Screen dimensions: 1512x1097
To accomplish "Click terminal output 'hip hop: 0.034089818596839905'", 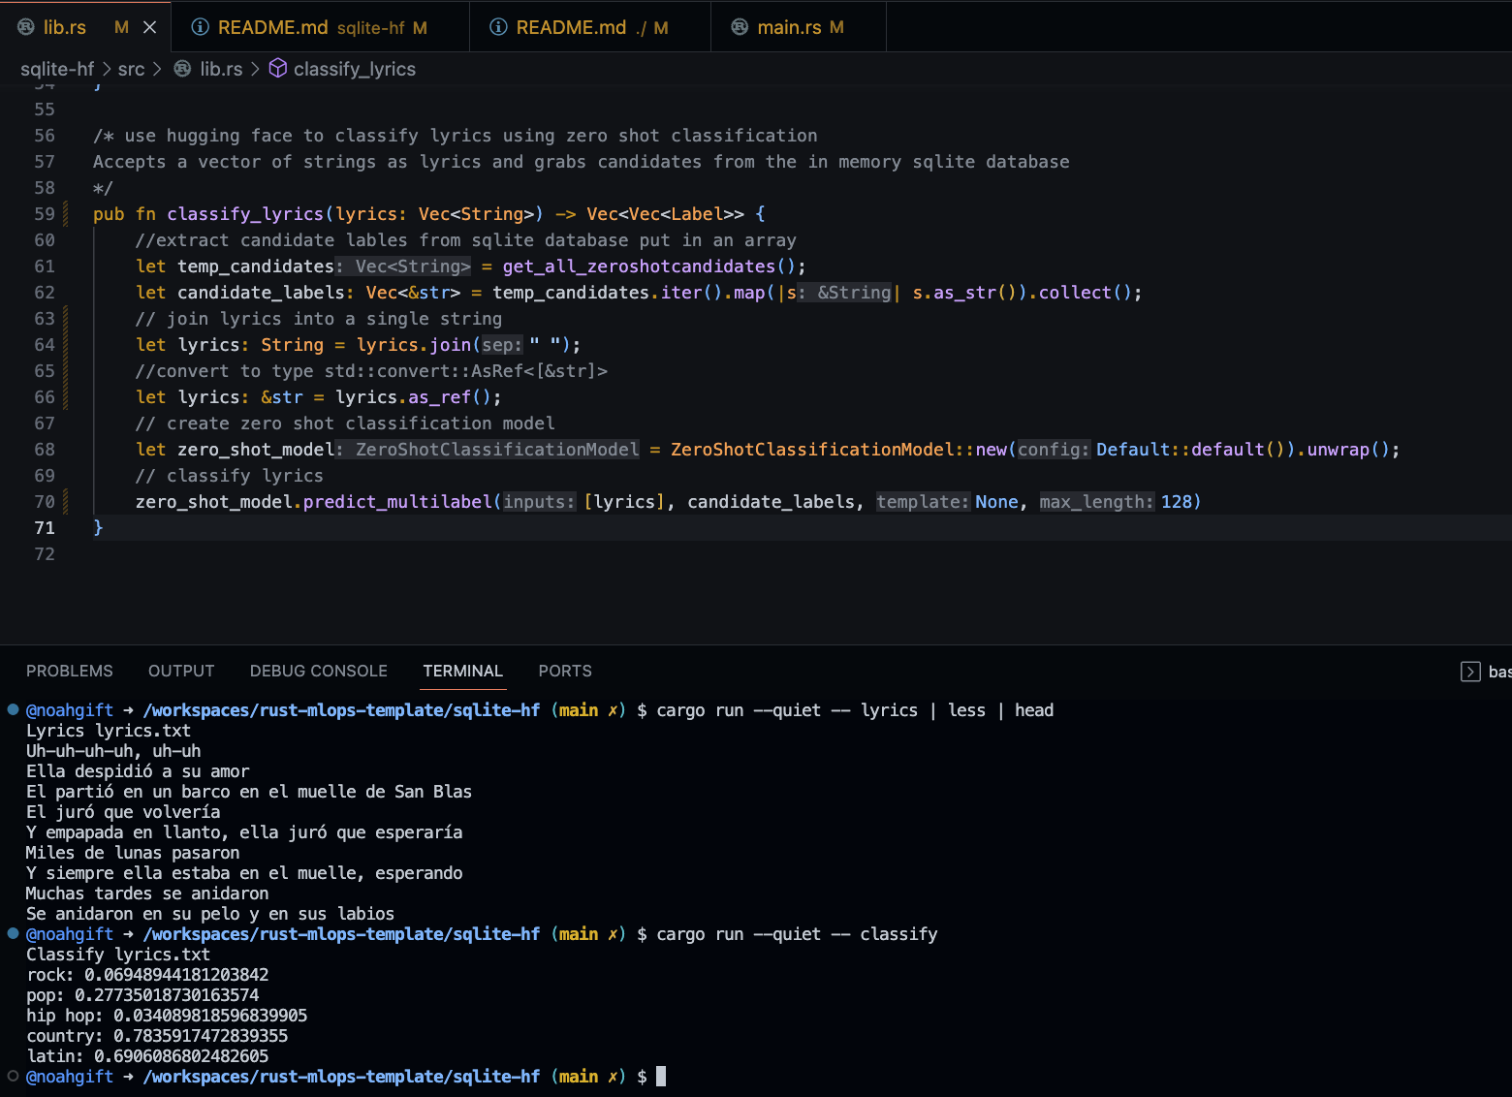I will (167, 1016).
